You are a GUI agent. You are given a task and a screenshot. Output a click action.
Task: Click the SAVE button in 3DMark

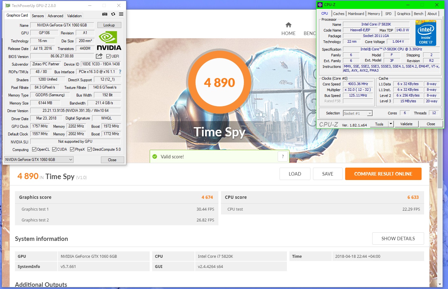[328, 174]
